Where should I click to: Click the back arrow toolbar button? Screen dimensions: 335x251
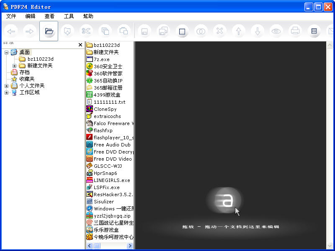tap(11, 31)
